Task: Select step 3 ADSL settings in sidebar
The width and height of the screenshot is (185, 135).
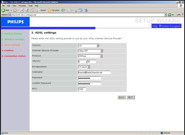Action: (11, 45)
